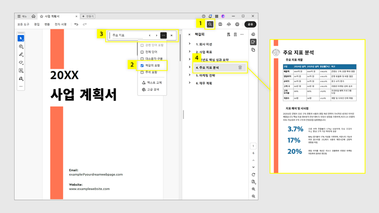Open the 변환 menu
The height and width of the screenshot is (213, 379).
pos(47,24)
